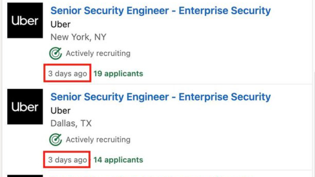The height and width of the screenshot is (177, 315).
Task: Open the Uber logo on Dallas listing
Action: pyautogui.click(x=25, y=106)
